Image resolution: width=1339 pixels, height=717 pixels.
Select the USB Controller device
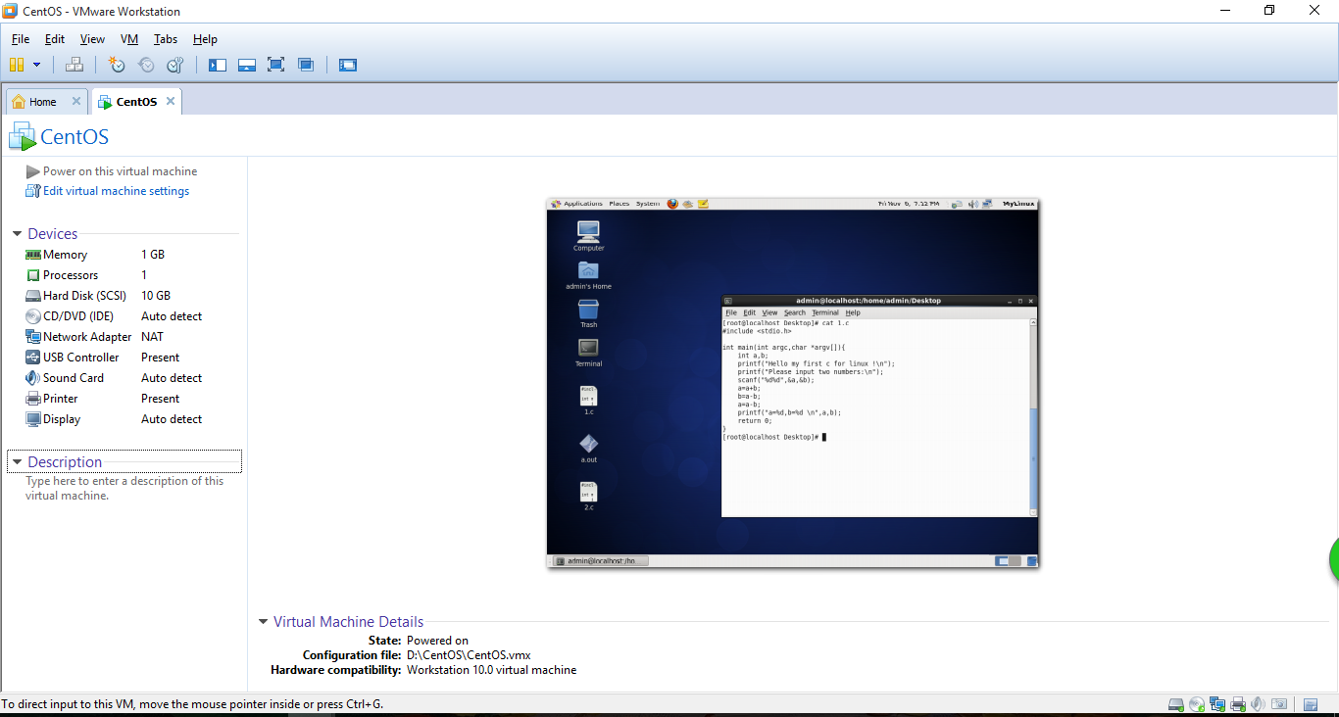pyautogui.click(x=131, y=358)
